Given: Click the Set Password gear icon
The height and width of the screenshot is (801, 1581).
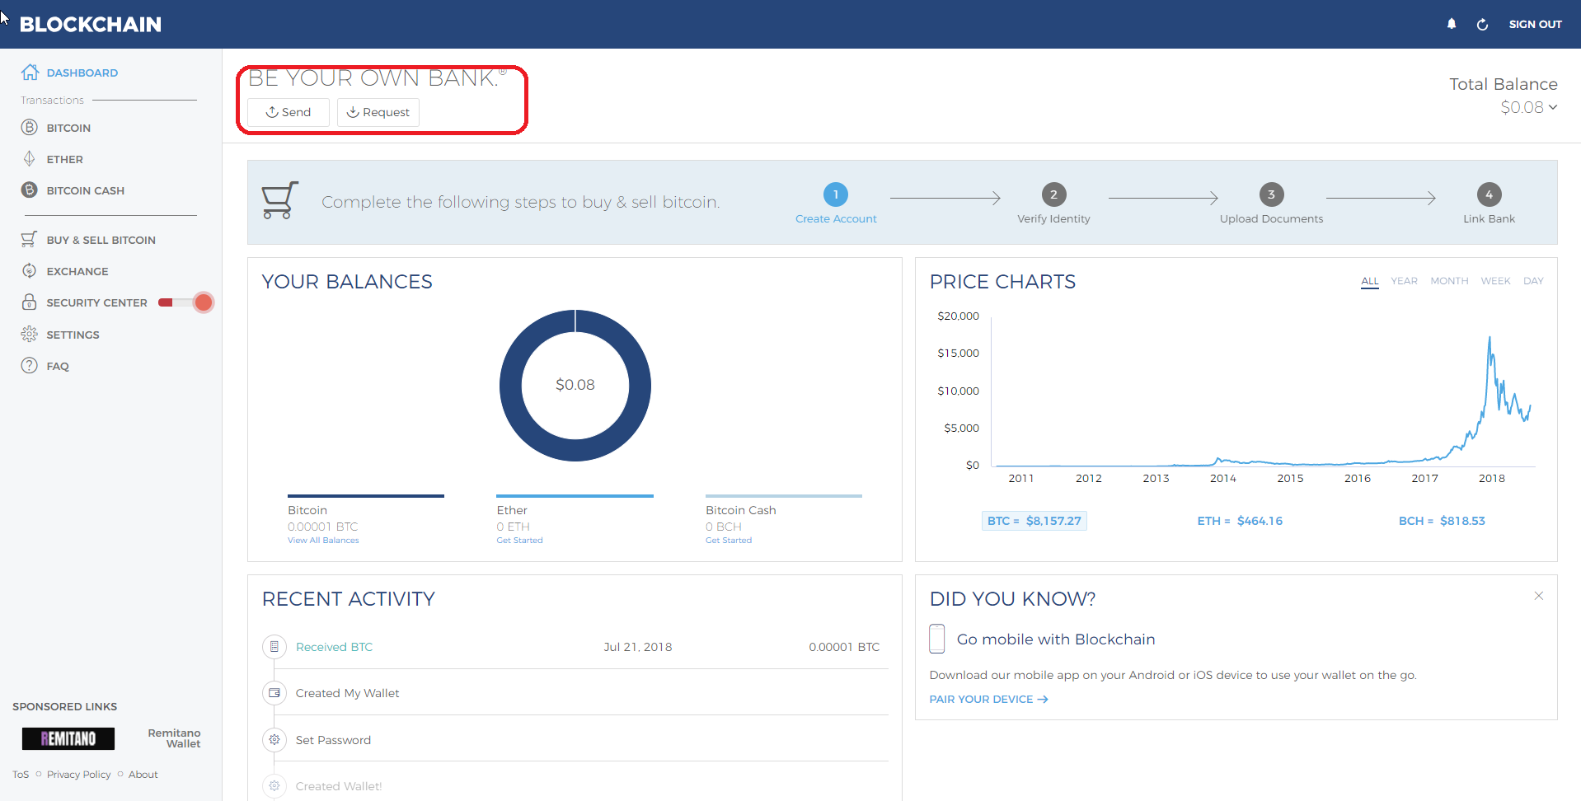Looking at the screenshot, I should (x=274, y=739).
